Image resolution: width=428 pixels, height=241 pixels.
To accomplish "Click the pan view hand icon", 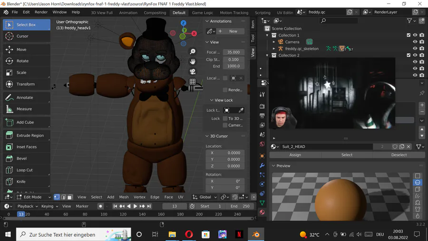I will pos(193,61).
